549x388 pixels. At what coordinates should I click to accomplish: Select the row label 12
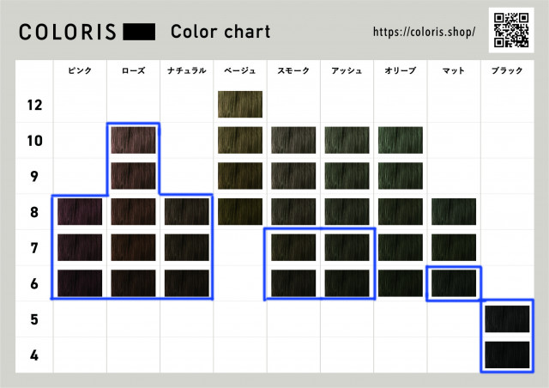pos(34,105)
